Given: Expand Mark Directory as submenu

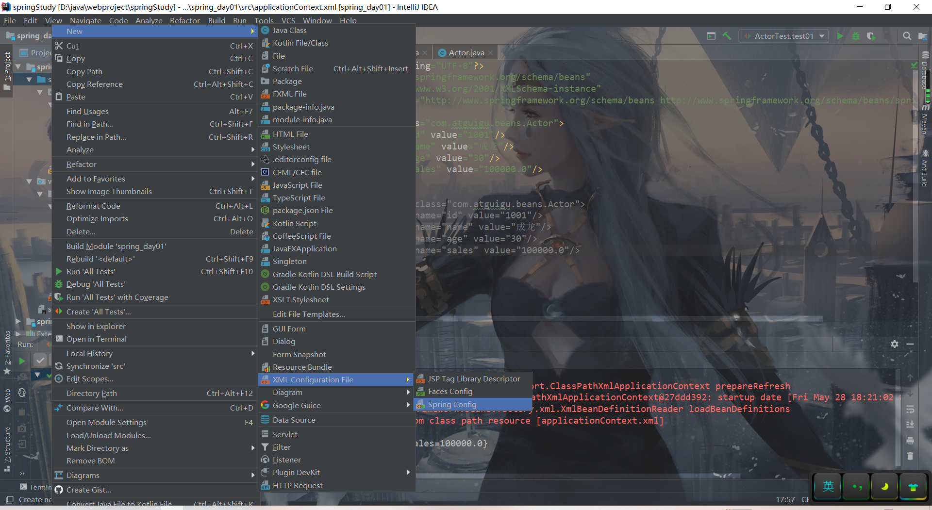Looking at the screenshot, I should (155, 448).
